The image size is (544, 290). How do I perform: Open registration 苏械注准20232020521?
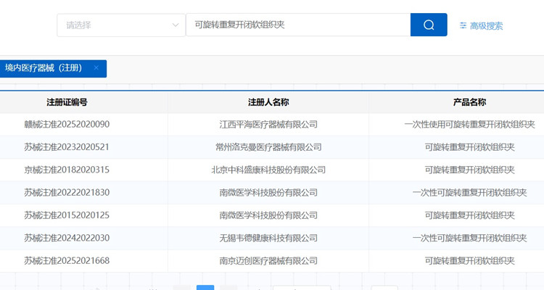click(67, 147)
